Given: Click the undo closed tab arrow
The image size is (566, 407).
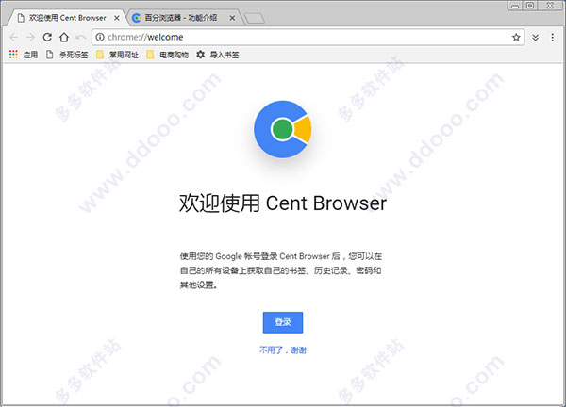Looking at the screenshot, I should 80,37.
